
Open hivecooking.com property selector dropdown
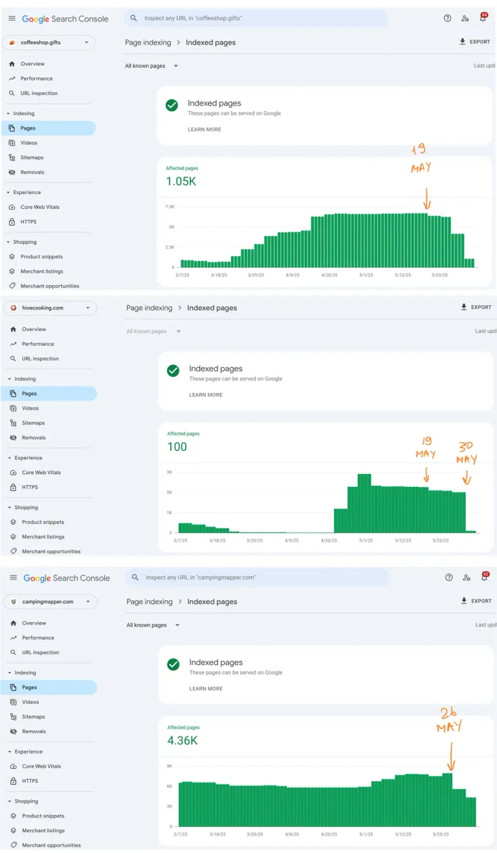pyautogui.click(x=50, y=308)
